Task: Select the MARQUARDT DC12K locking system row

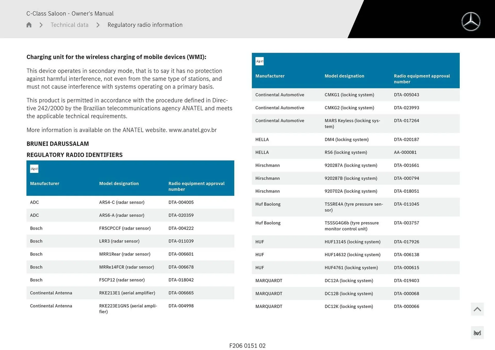Action: click(x=349, y=306)
